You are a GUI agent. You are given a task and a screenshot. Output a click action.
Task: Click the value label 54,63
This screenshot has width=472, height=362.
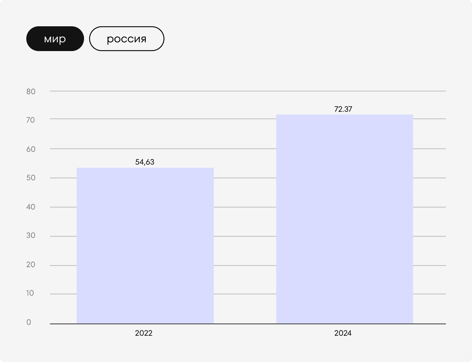pos(145,162)
